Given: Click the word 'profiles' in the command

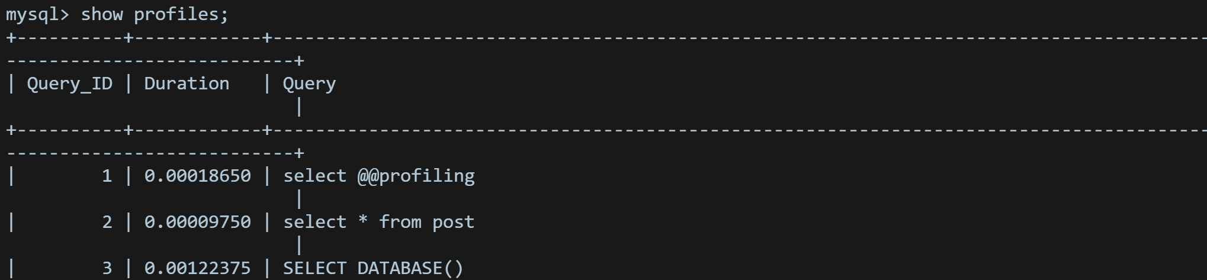Looking at the screenshot, I should (176, 15).
